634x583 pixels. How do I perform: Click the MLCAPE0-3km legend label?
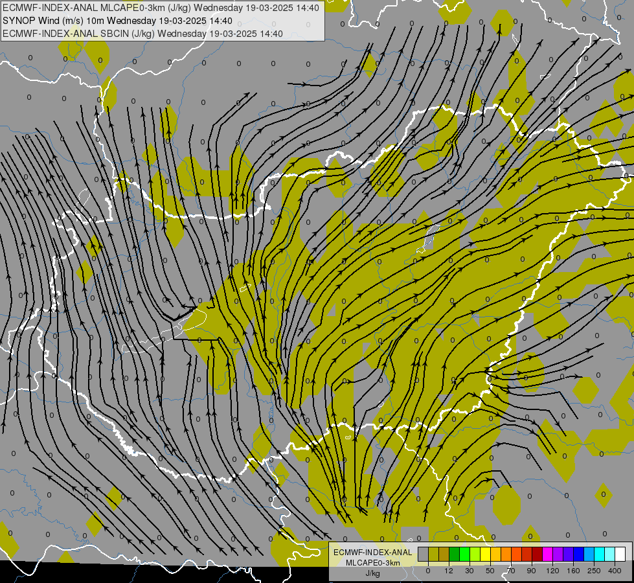pos(373,563)
